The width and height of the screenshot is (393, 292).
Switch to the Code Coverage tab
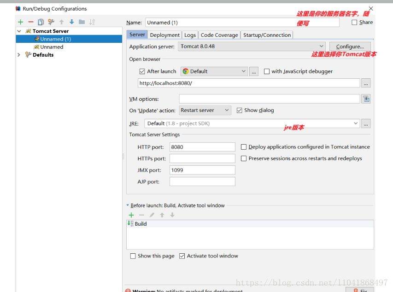tap(219, 35)
